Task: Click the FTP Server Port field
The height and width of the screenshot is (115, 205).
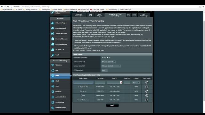Action: pyautogui.click(x=104, y=70)
